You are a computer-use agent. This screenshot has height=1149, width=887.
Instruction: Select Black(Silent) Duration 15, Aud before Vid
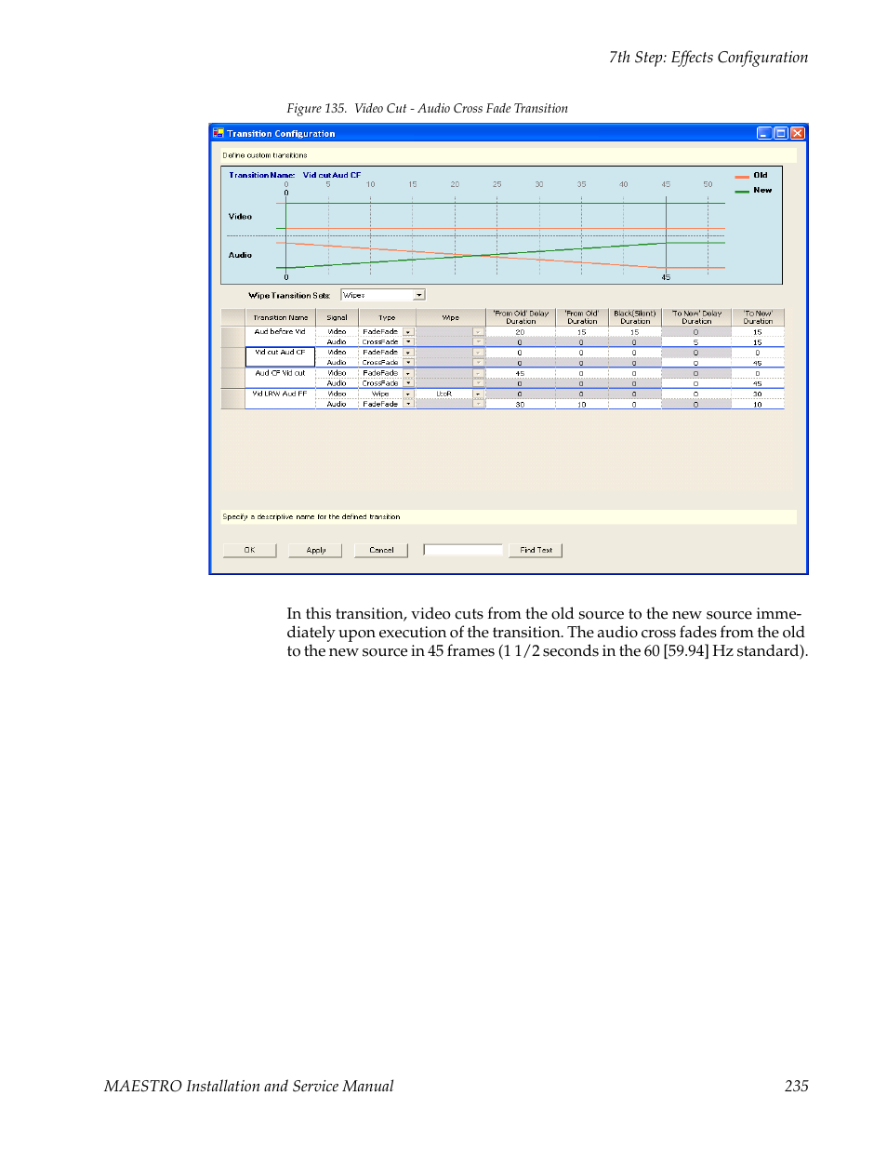634,332
